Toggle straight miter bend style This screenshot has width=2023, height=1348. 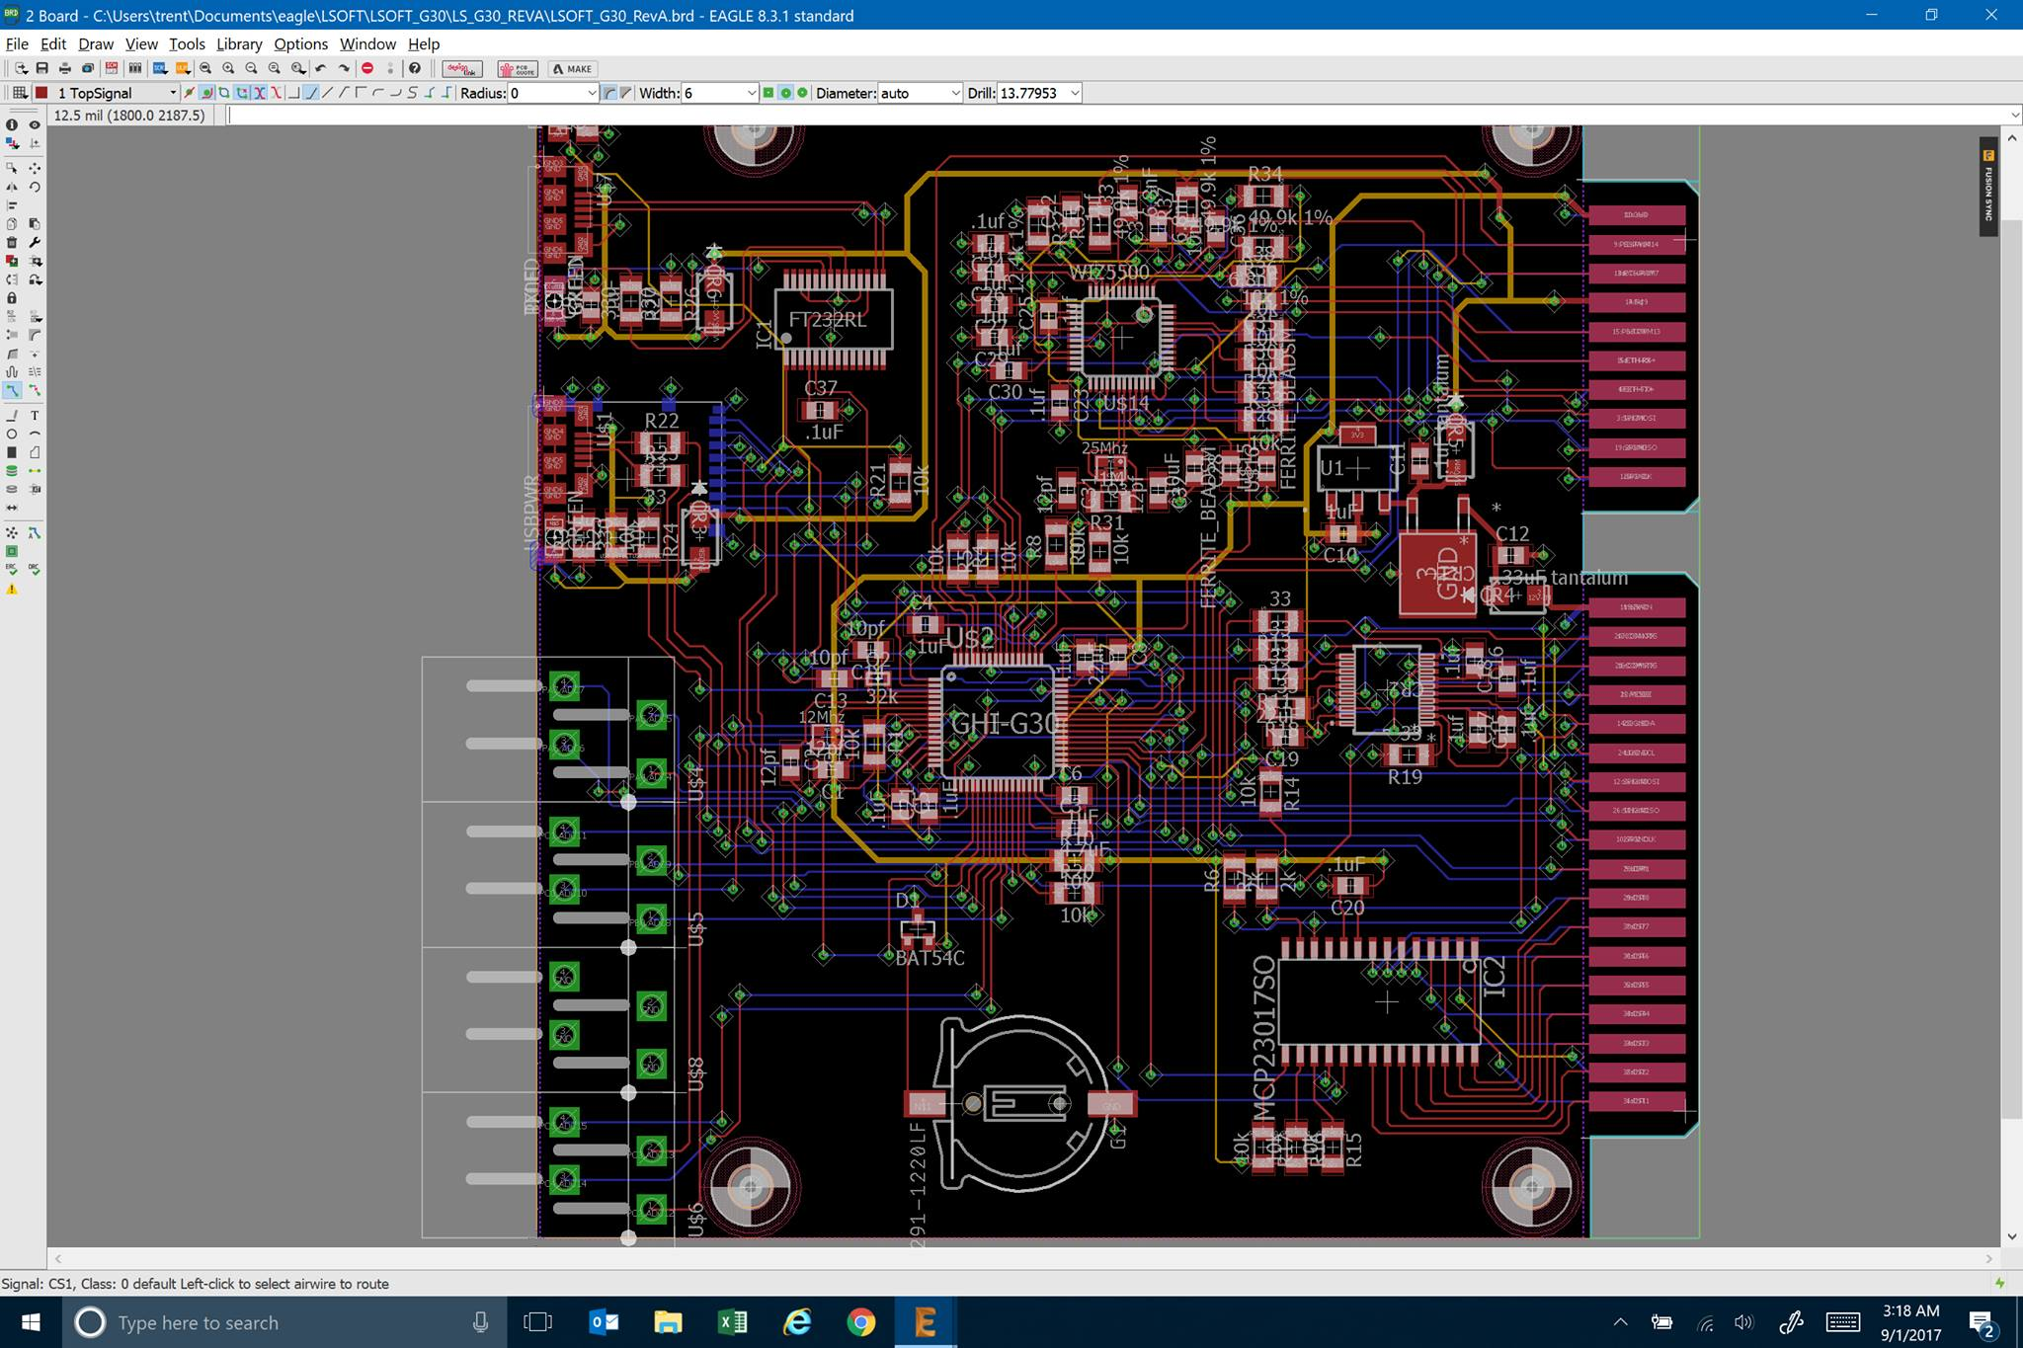point(626,93)
